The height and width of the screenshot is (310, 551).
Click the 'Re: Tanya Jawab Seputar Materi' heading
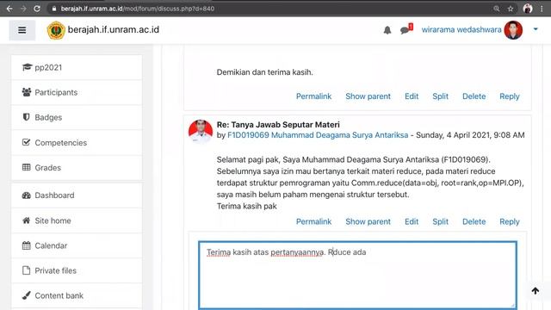point(278,125)
